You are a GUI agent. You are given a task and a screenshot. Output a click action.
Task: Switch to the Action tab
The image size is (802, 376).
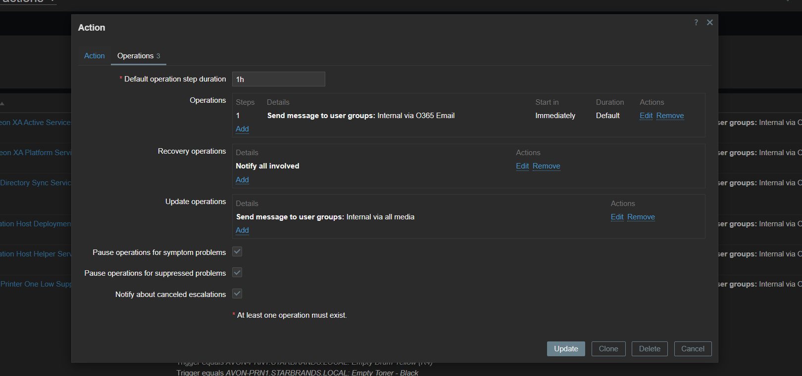coord(94,56)
